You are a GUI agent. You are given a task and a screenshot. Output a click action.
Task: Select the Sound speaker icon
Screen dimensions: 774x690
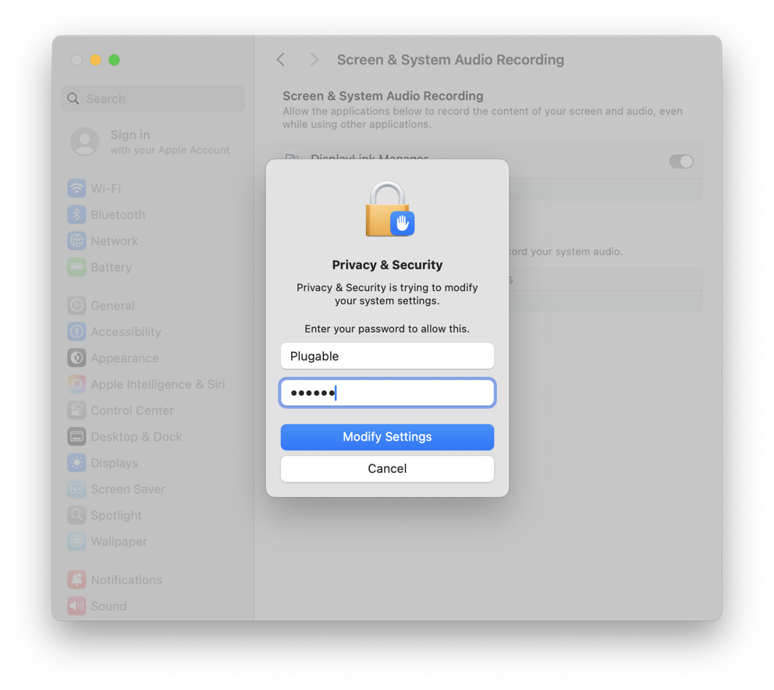[x=76, y=606]
